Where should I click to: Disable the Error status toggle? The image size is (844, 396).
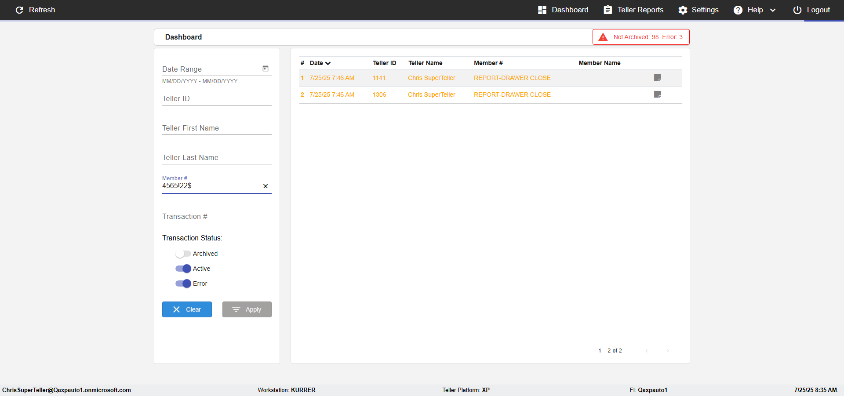tap(183, 283)
